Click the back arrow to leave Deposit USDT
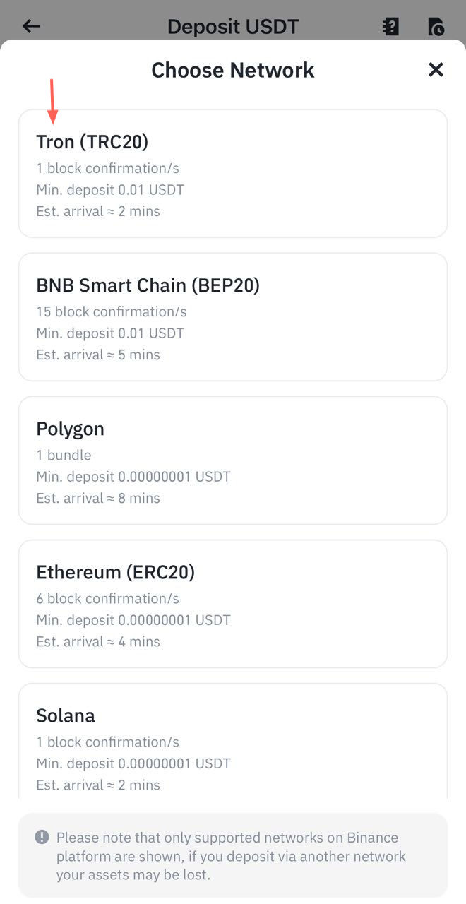 pos(31,26)
